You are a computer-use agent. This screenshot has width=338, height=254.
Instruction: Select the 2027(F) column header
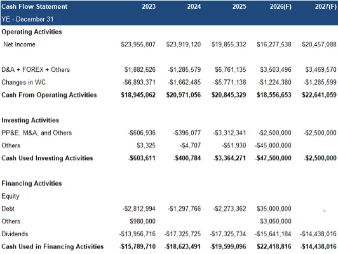coord(326,6)
